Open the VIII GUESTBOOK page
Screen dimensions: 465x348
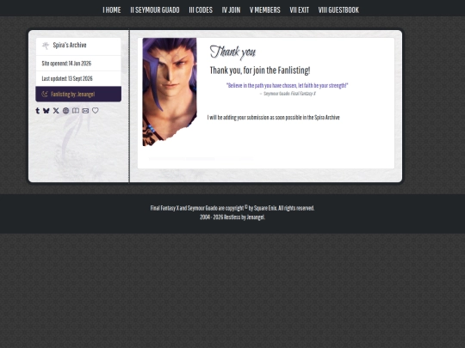pyautogui.click(x=338, y=10)
